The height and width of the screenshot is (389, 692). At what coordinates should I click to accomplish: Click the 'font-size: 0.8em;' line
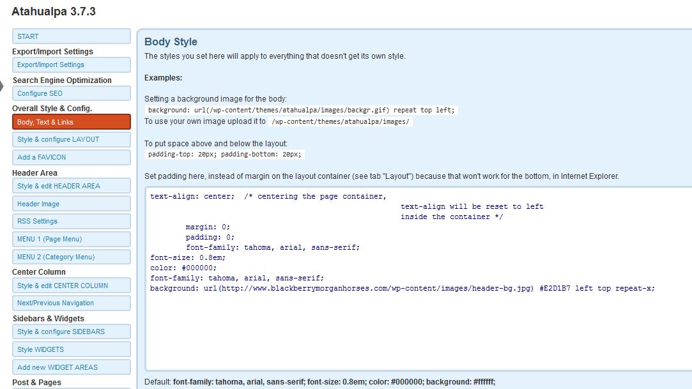tap(188, 257)
